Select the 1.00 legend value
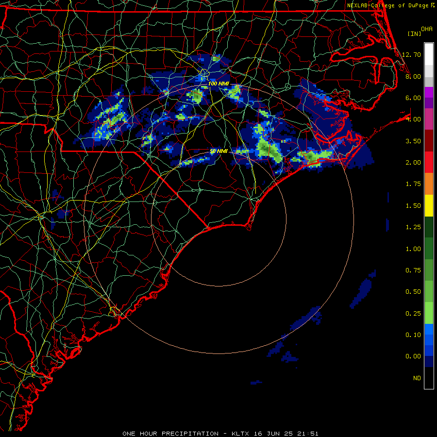 pyautogui.click(x=413, y=249)
